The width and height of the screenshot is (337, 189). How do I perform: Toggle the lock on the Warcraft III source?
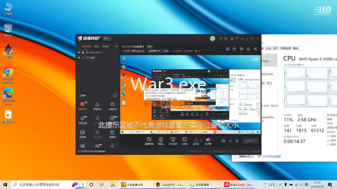(x=83, y=52)
